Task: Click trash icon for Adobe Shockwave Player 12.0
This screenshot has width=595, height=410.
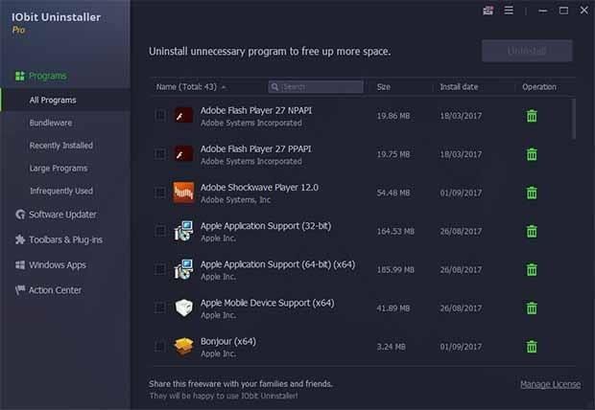Action: pyautogui.click(x=532, y=193)
